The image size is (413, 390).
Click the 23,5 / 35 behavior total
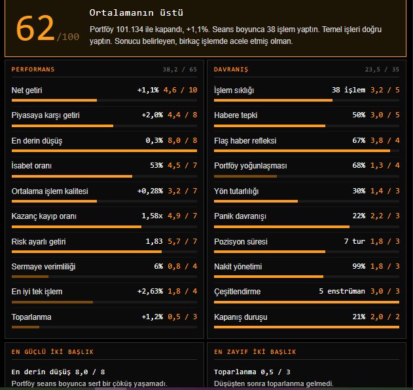pos(382,69)
